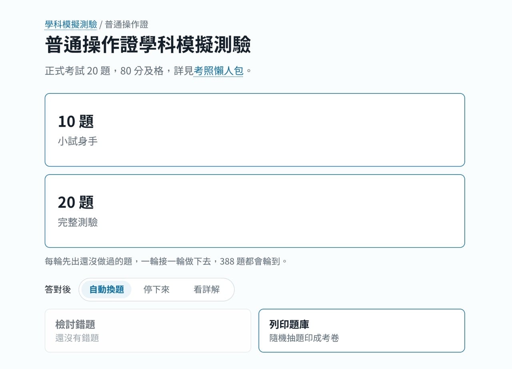
Task: Select the 看詳解 option
Action: point(206,290)
